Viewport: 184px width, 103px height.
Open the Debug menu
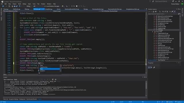point(24,4)
